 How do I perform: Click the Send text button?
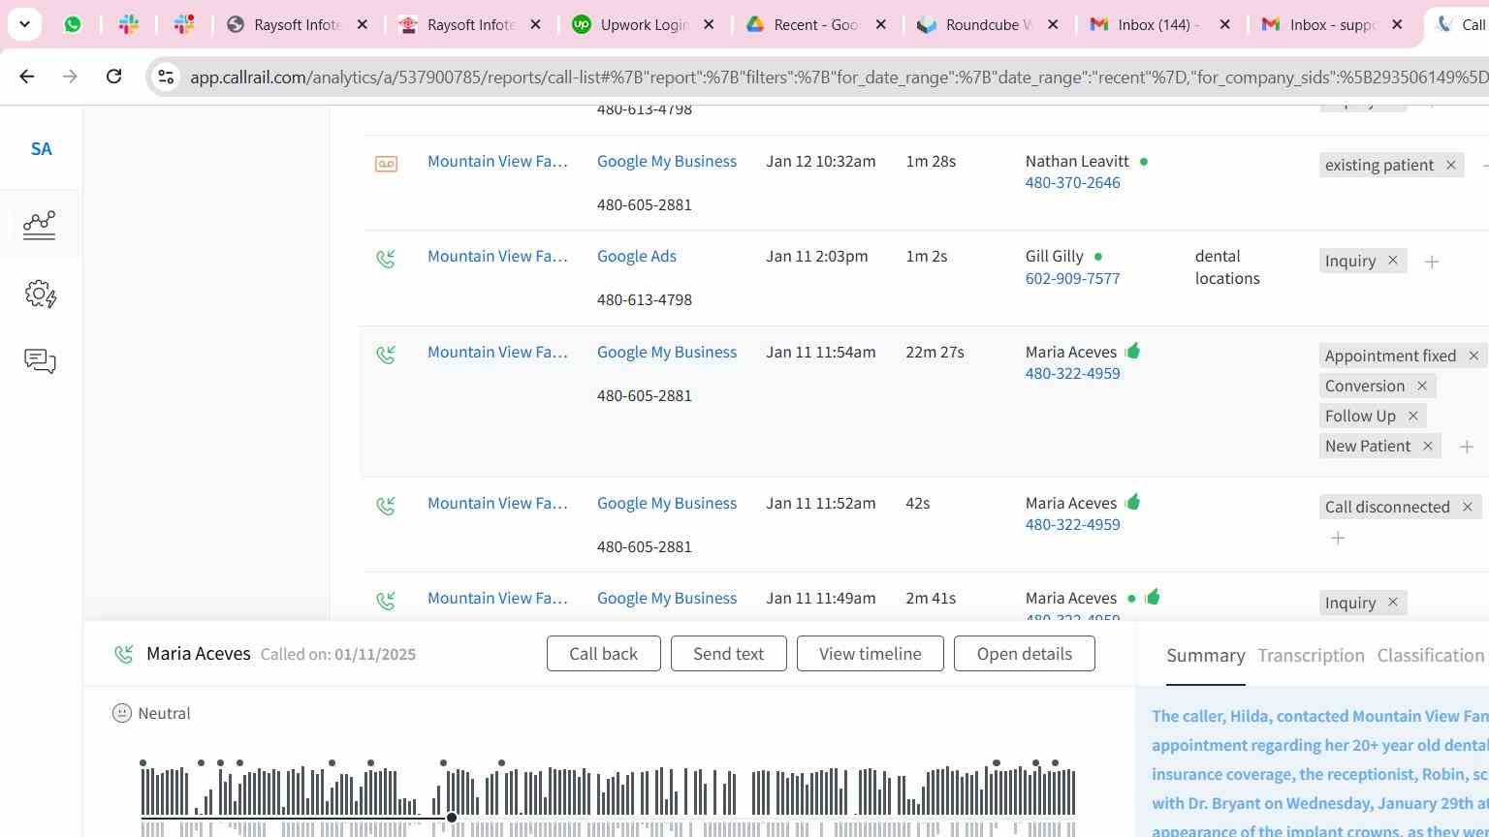pyautogui.click(x=728, y=654)
